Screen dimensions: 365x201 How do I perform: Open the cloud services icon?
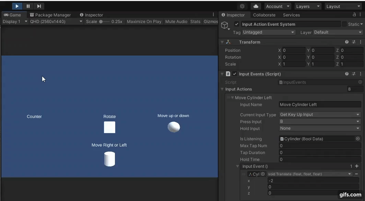(x=256, y=6)
